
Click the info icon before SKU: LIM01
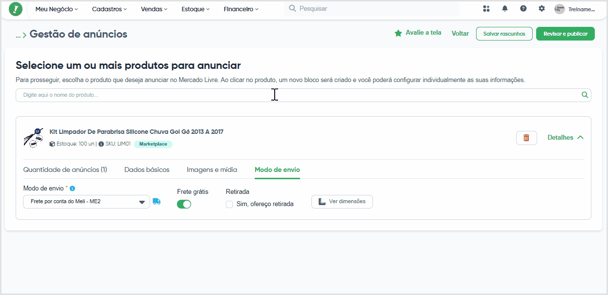[x=101, y=144]
